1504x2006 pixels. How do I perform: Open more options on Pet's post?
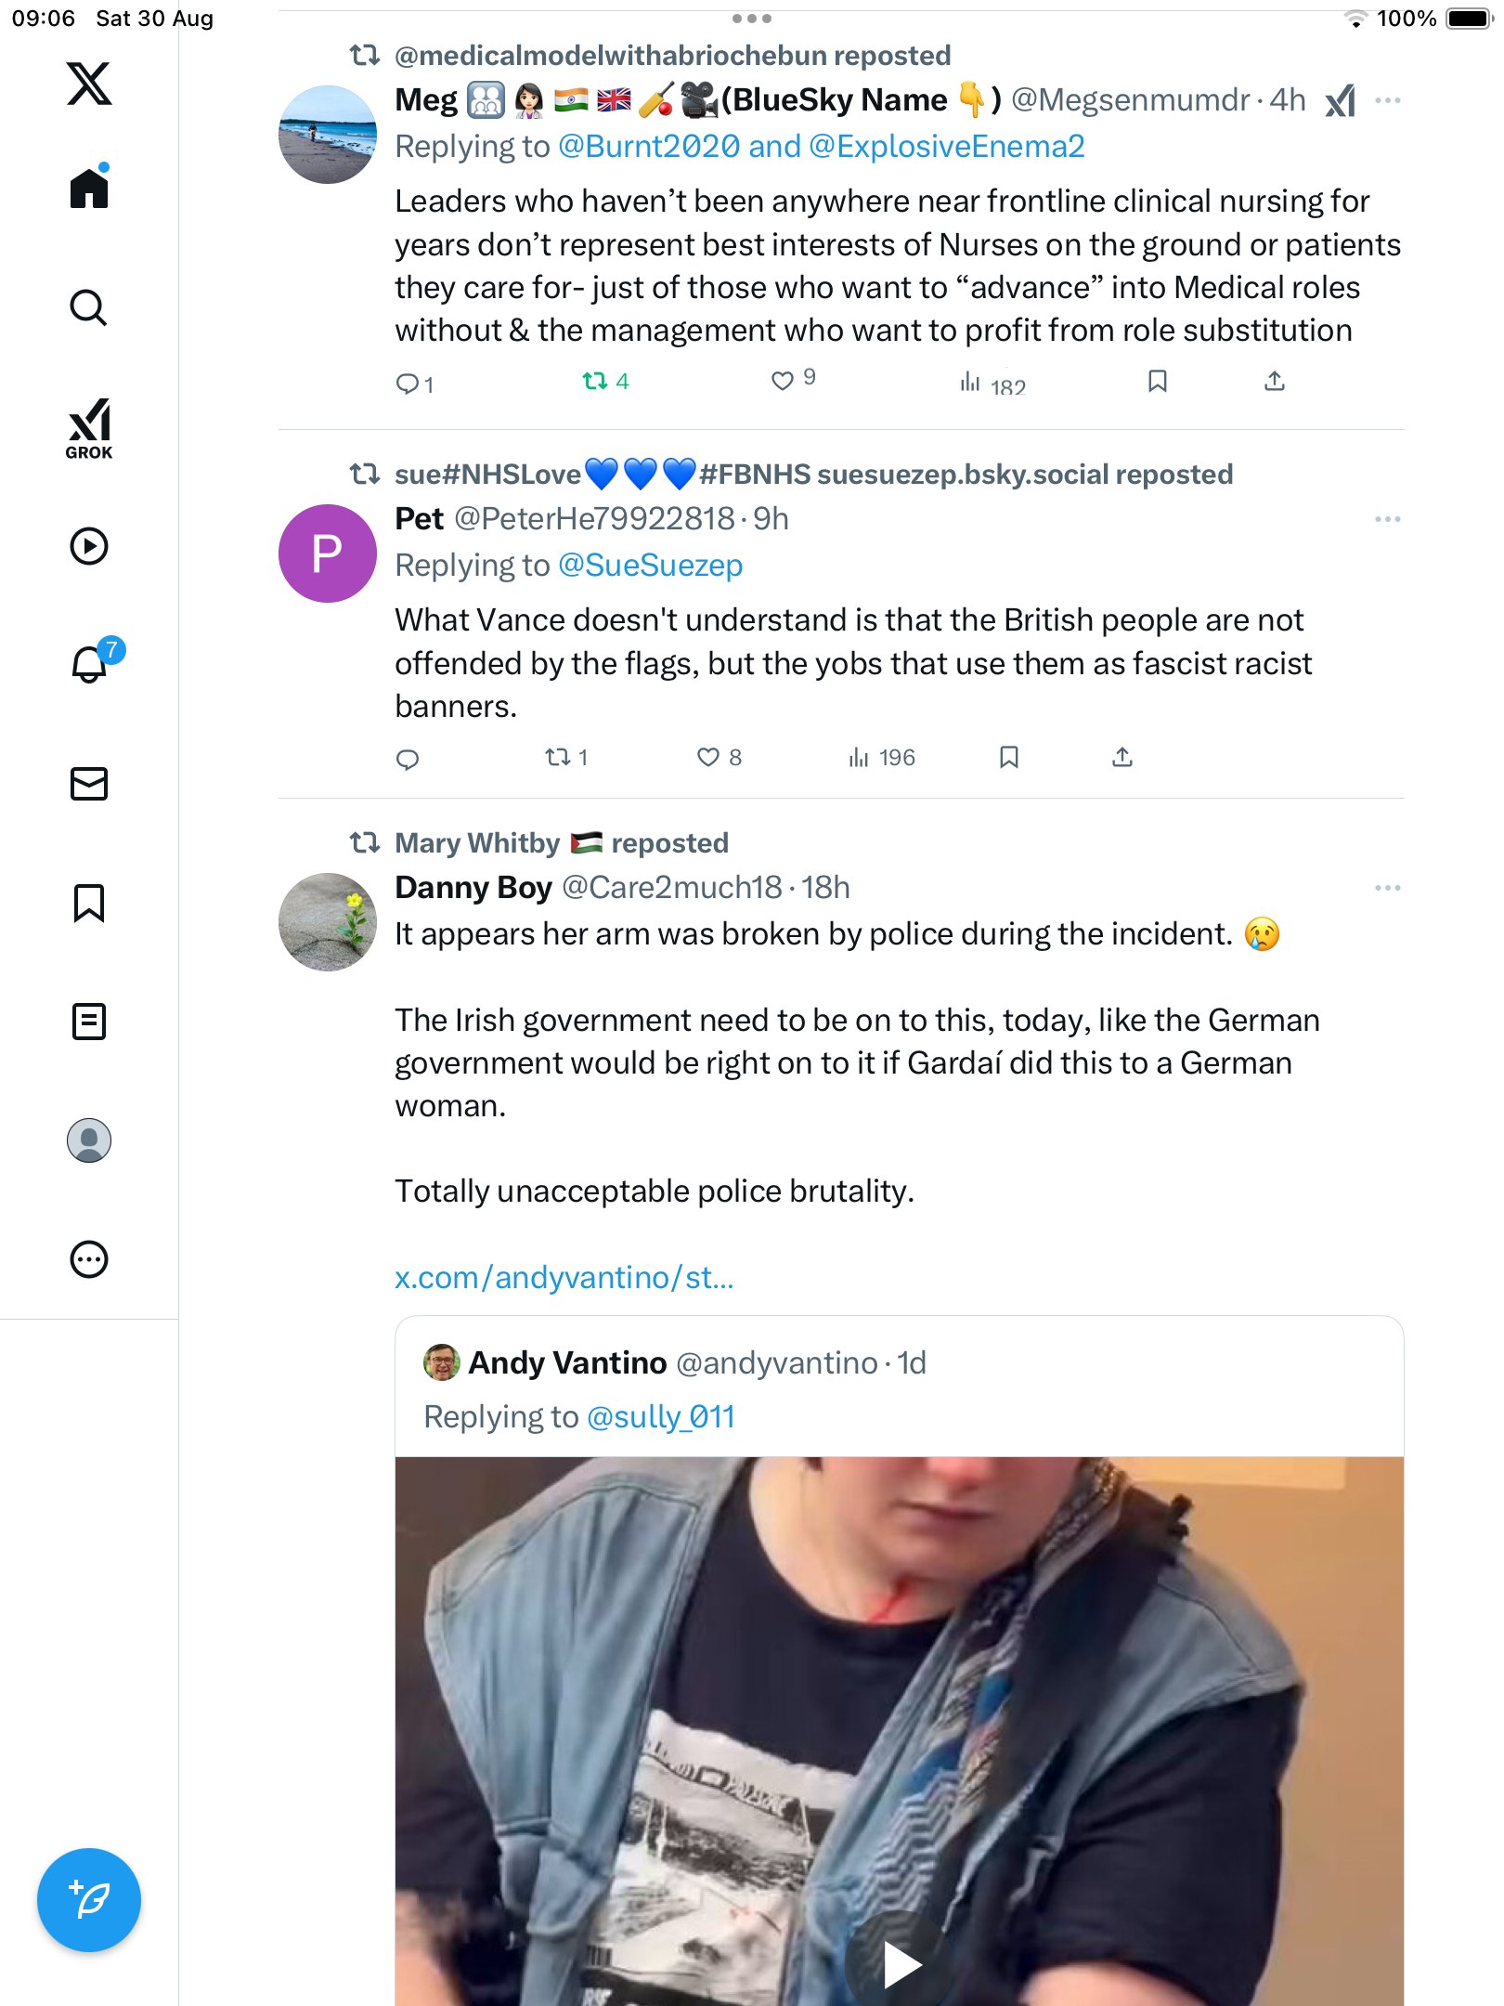(1387, 519)
